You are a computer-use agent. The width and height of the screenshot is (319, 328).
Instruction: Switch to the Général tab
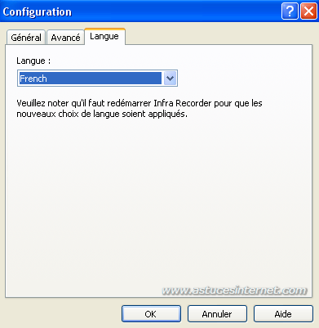pos(26,38)
